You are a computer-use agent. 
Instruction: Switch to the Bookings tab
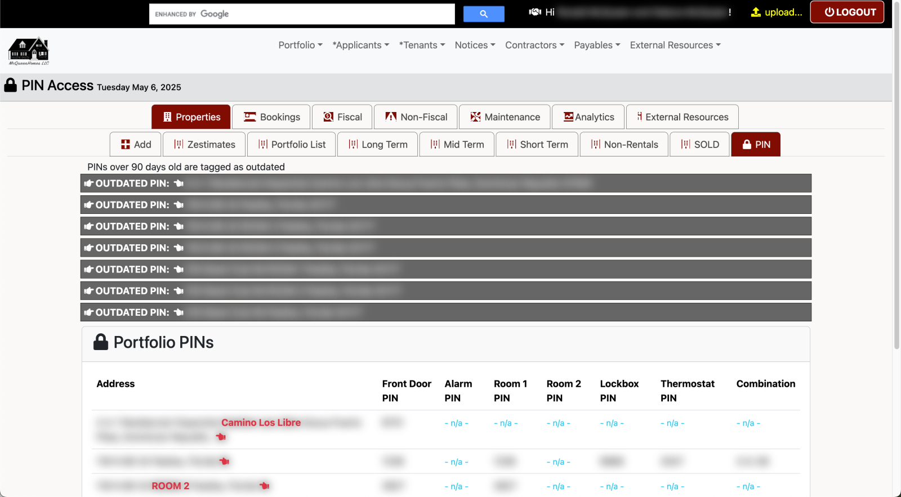(271, 117)
